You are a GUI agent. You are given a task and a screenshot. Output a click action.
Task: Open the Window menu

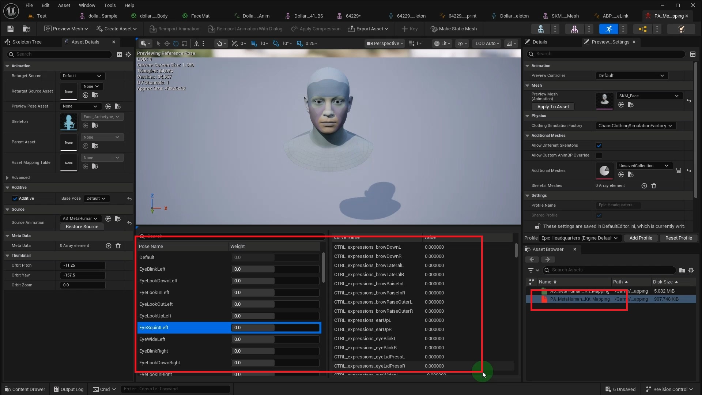(x=87, y=5)
